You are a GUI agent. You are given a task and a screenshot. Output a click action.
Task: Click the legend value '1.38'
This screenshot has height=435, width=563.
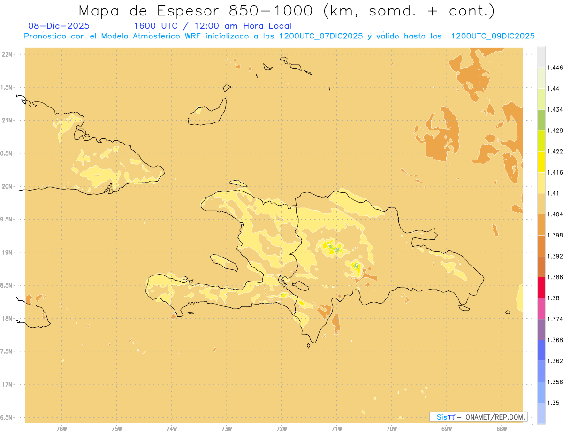coord(554,298)
